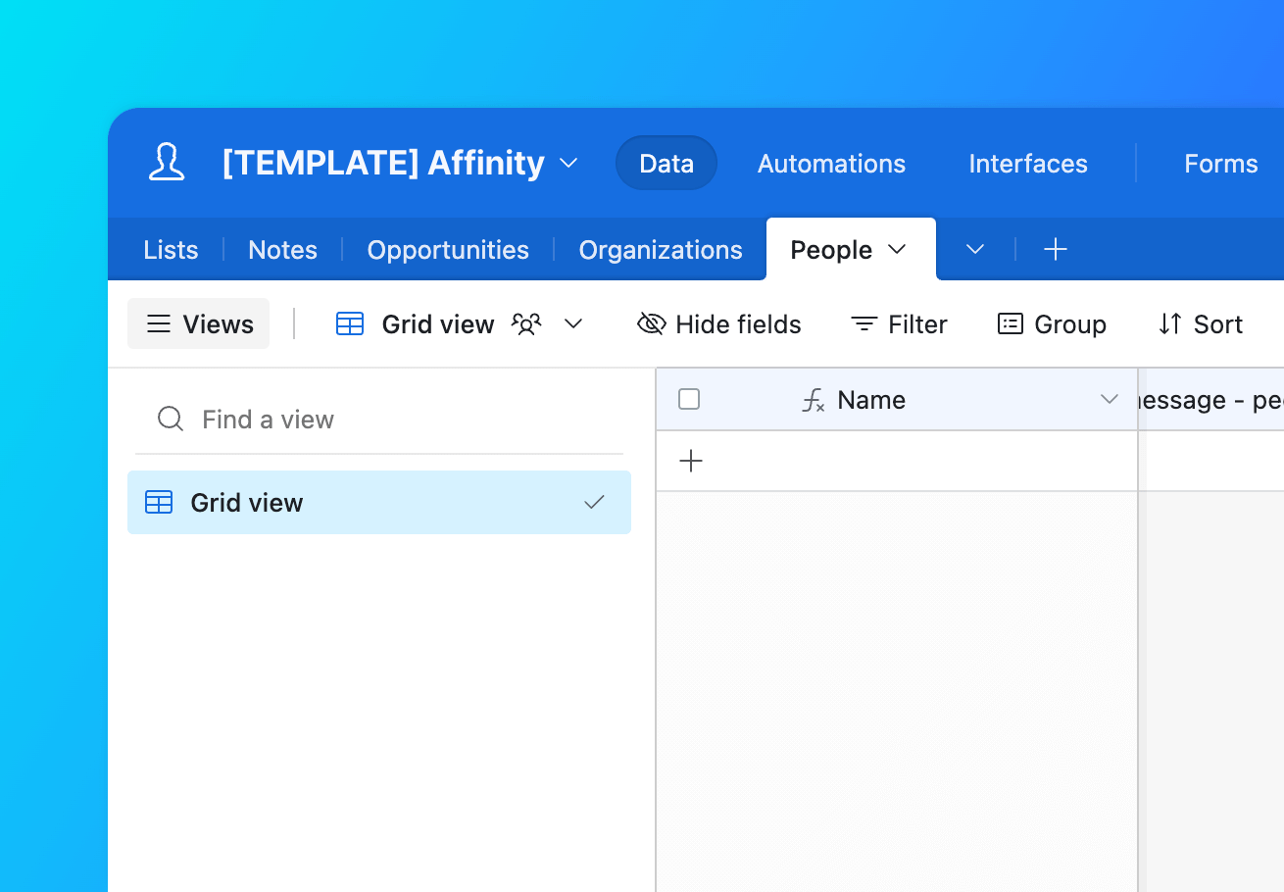Open the Hide fields menu
Image resolution: width=1284 pixels, height=892 pixels.
tap(719, 324)
